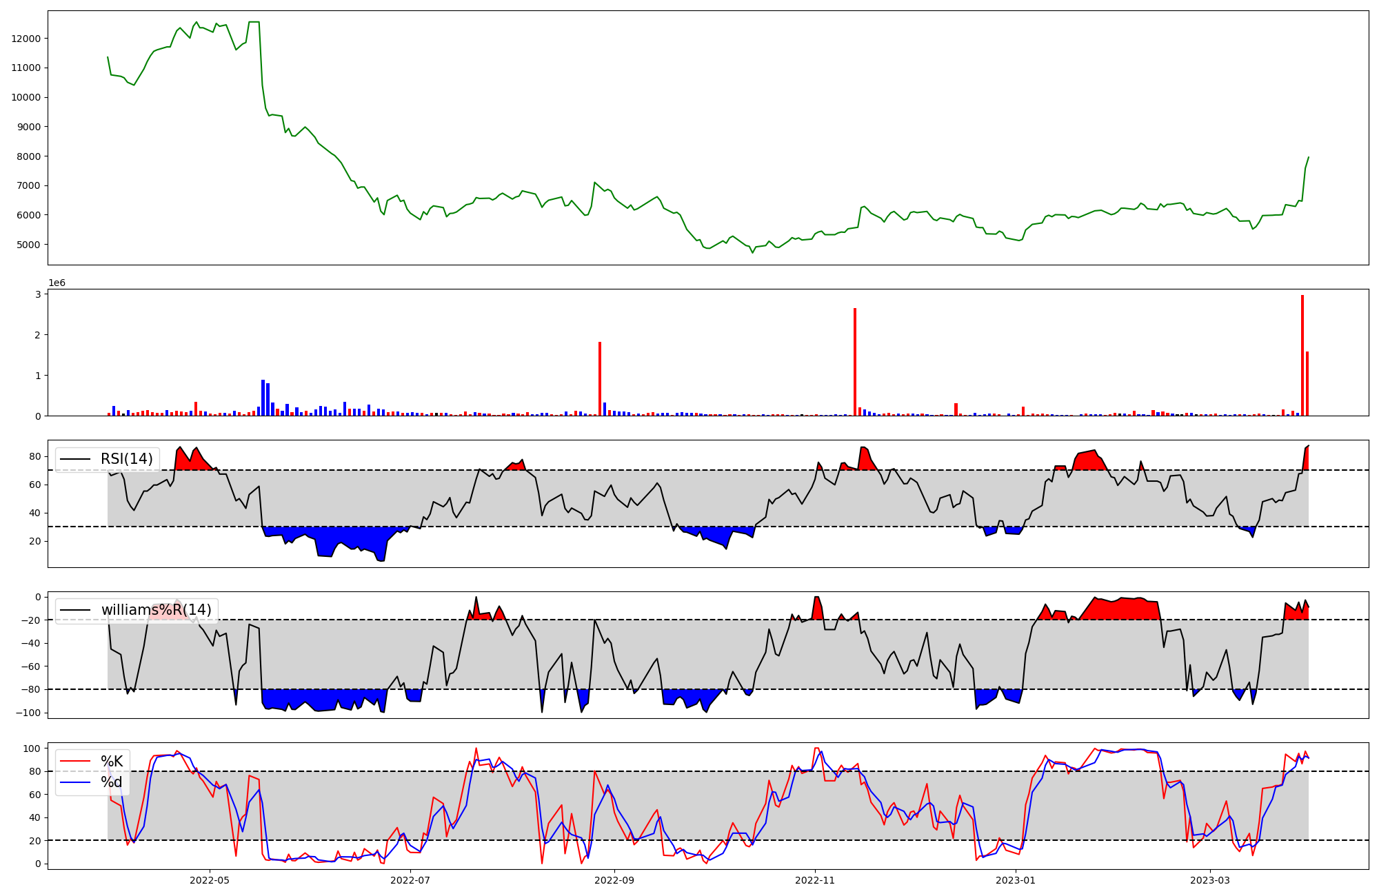Click the 80 tick on RSI axis
Screen dimensions: 1379x896
point(35,456)
